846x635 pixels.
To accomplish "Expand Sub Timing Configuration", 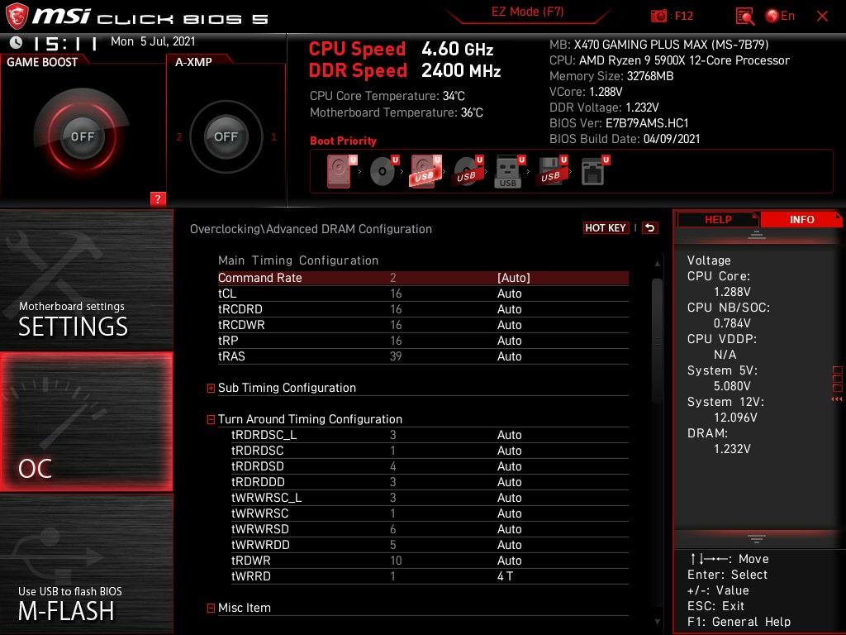I will [211, 389].
